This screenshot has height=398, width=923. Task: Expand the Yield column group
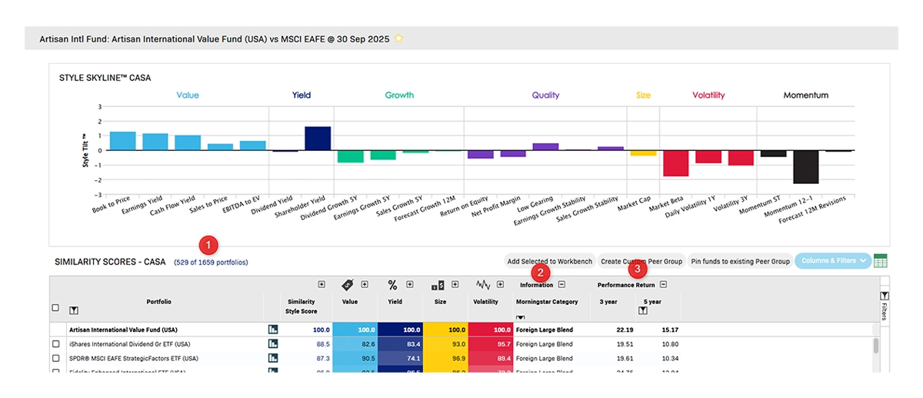[410, 284]
